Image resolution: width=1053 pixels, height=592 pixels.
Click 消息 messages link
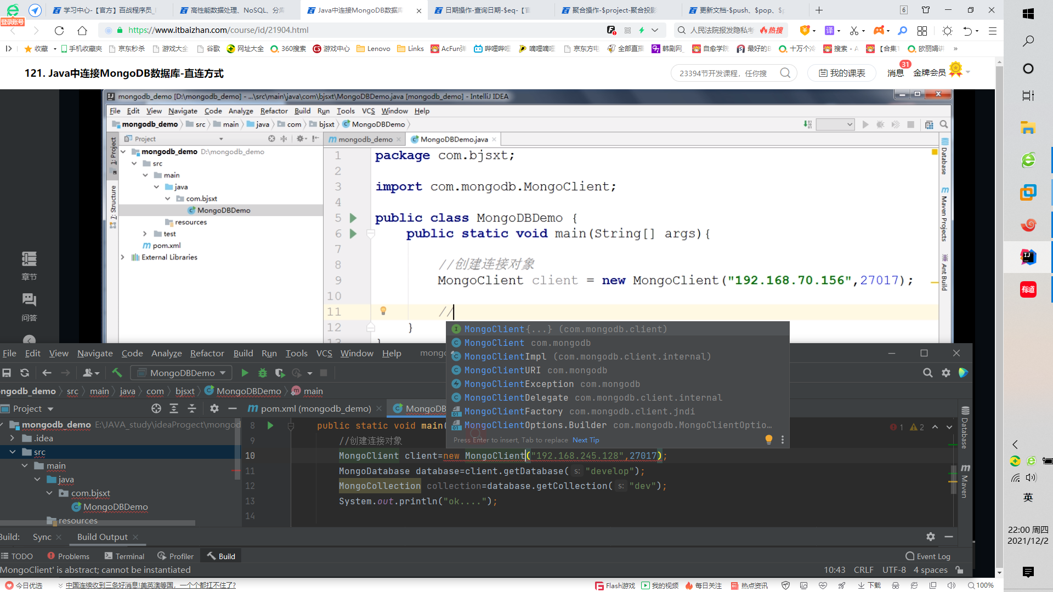click(x=895, y=73)
